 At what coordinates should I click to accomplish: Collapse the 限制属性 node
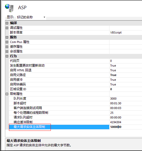pyautogui.click(x=7, y=94)
